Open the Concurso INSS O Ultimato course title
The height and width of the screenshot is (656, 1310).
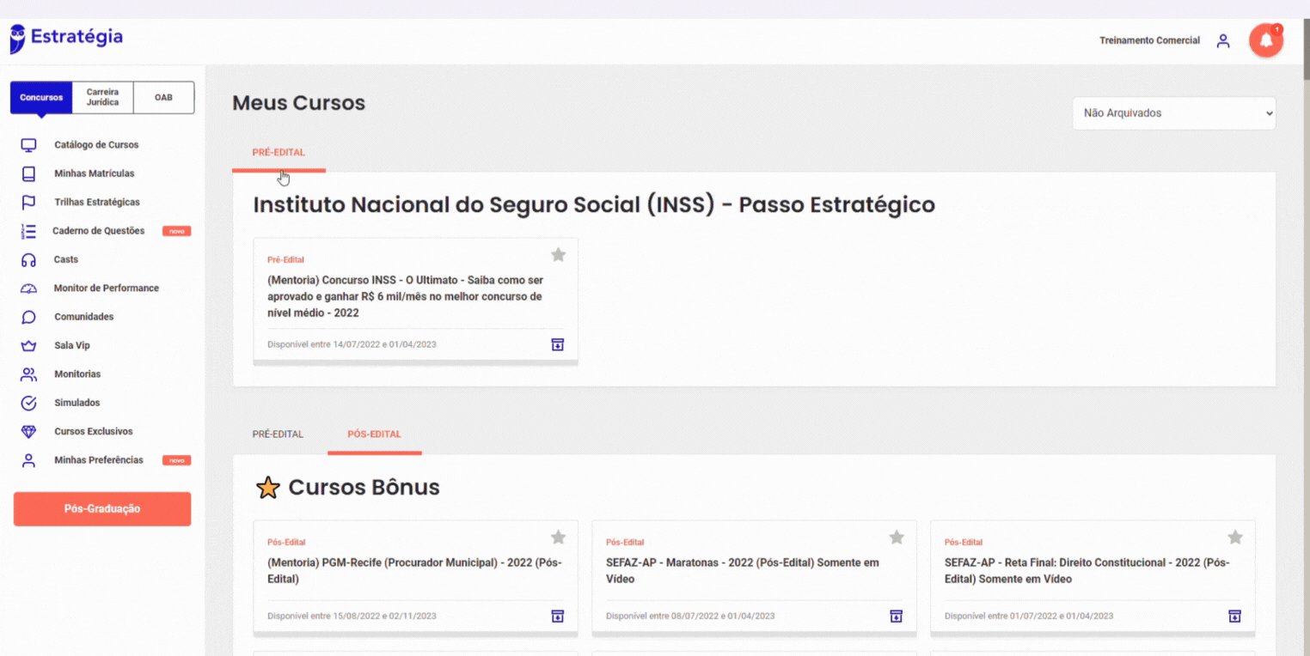[405, 297]
